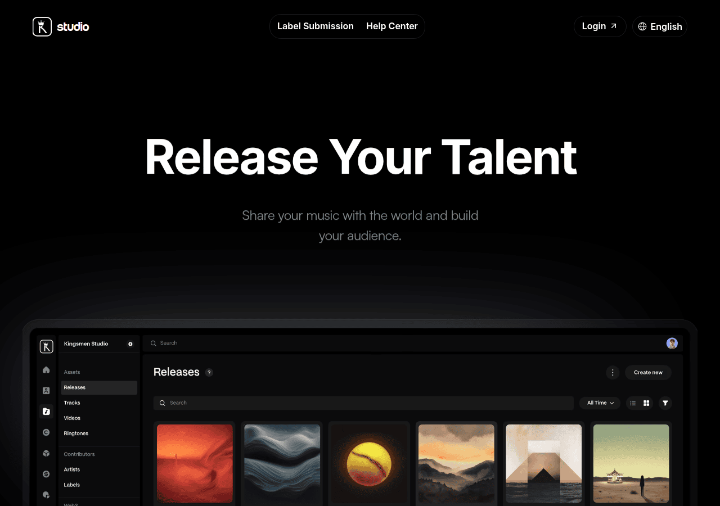
Task: Click the help question mark beside Releases
Action: click(x=209, y=372)
